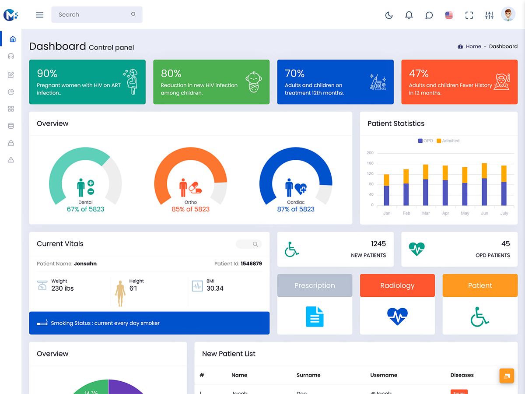Click the Ortho person with pills icon
The width and height of the screenshot is (525, 394).
(191, 187)
